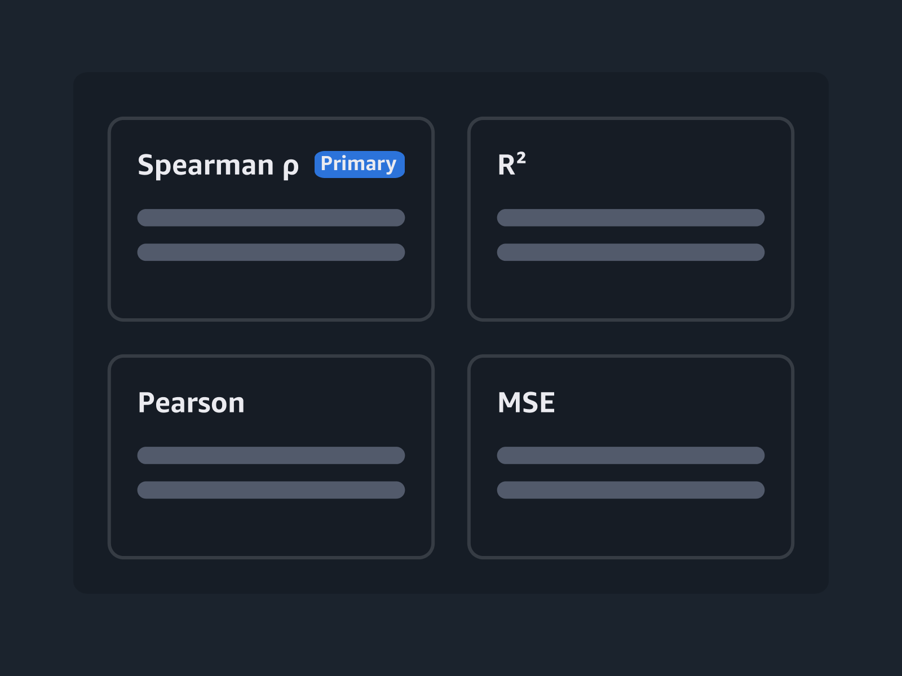Click the MSE heading text
The height and width of the screenshot is (676, 902).
(x=526, y=402)
